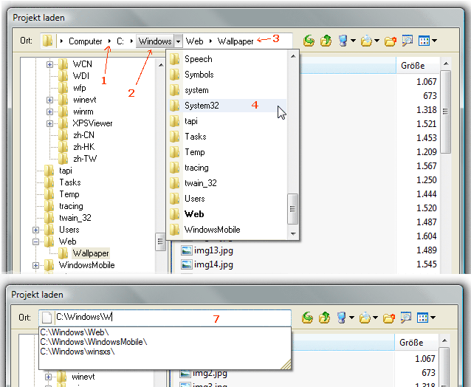Expand the XPSViewer folder tree node
471x387 pixels.
[x=50, y=123]
